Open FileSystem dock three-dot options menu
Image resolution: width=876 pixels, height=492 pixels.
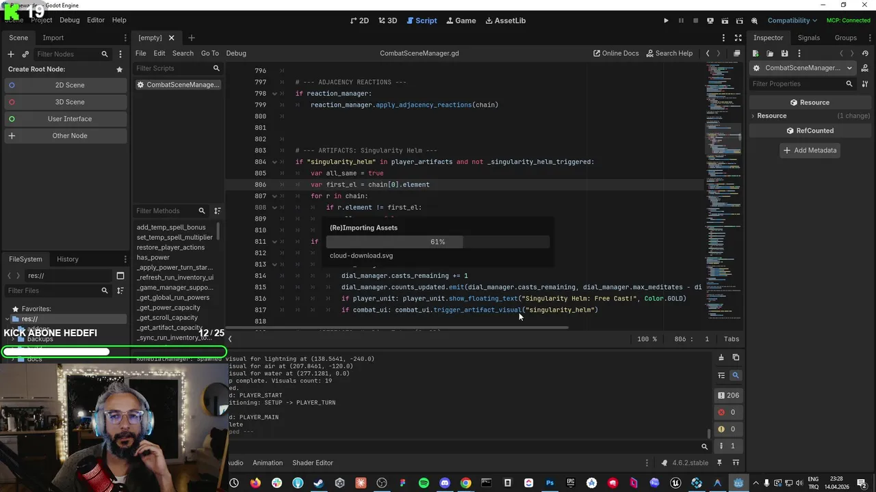125,259
